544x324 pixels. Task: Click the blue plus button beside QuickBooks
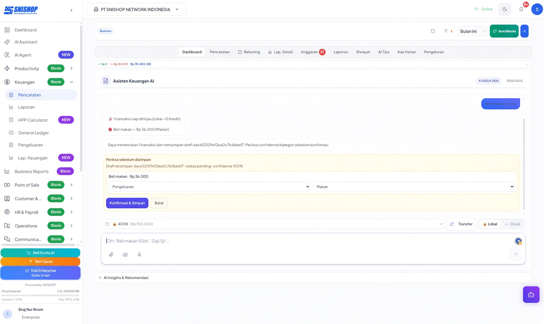(x=524, y=31)
